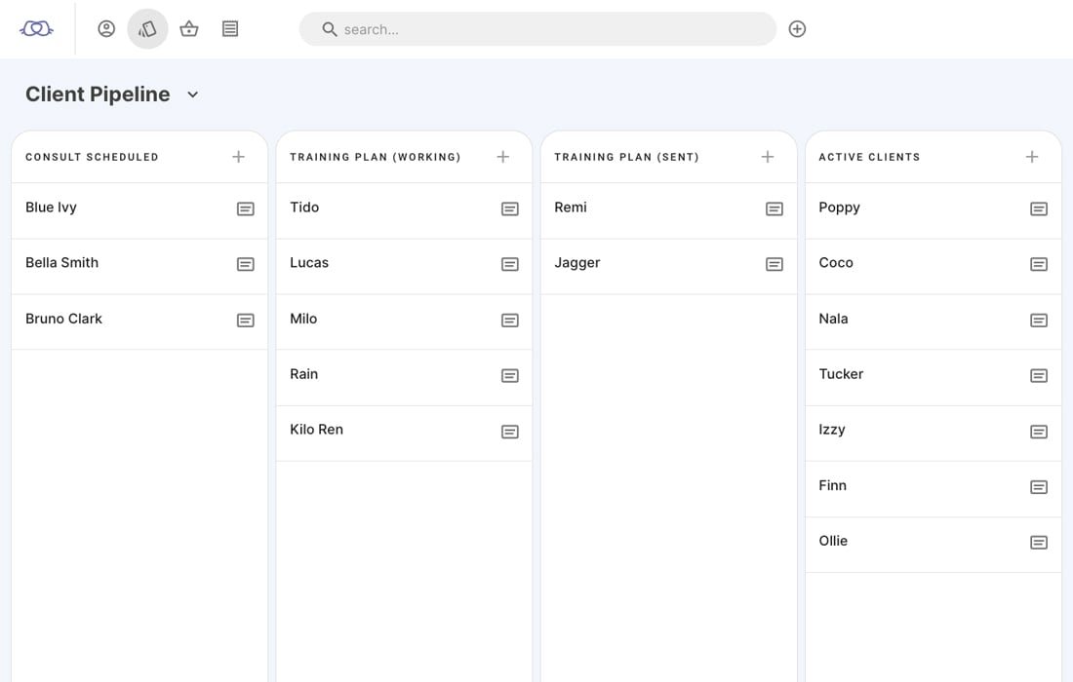Screen dimensions: 1073x682
Task: Click the app logo in the top-left corner
Action: 36,28
